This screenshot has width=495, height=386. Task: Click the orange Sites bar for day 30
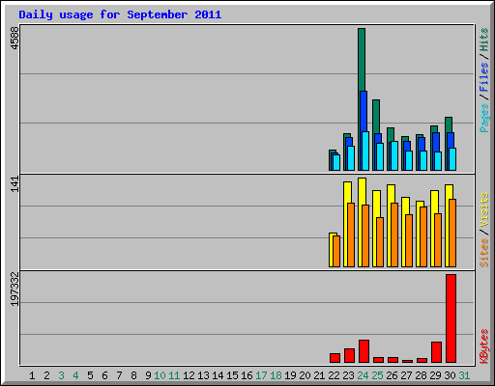point(452,233)
